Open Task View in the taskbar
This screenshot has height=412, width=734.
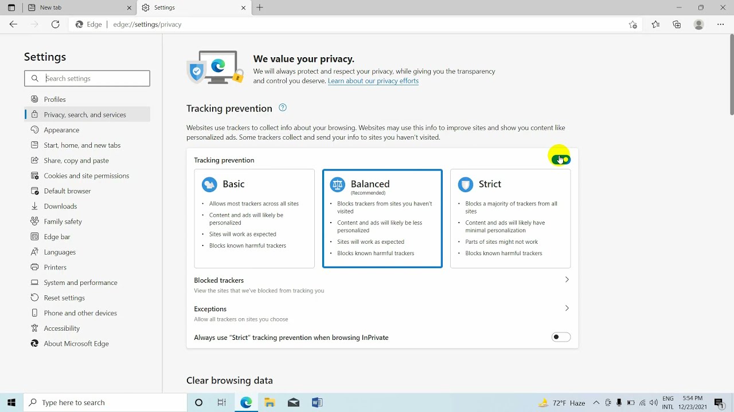(x=222, y=403)
